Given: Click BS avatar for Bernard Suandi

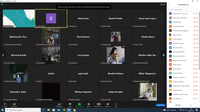Looking at the screenshot, I should click(170, 48).
